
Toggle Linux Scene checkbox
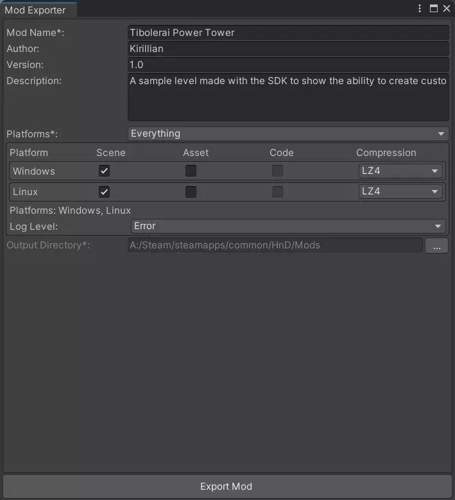click(104, 191)
